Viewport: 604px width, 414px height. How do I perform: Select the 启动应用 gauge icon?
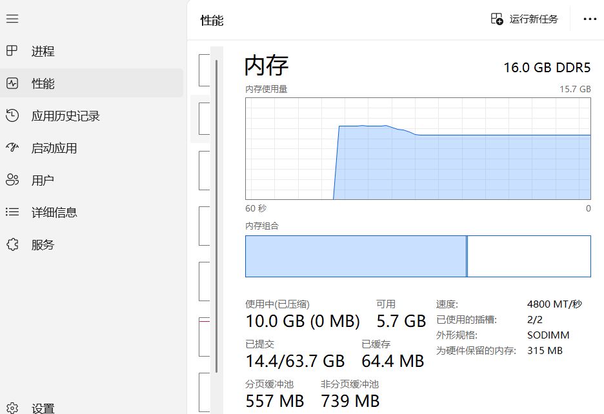point(12,148)
